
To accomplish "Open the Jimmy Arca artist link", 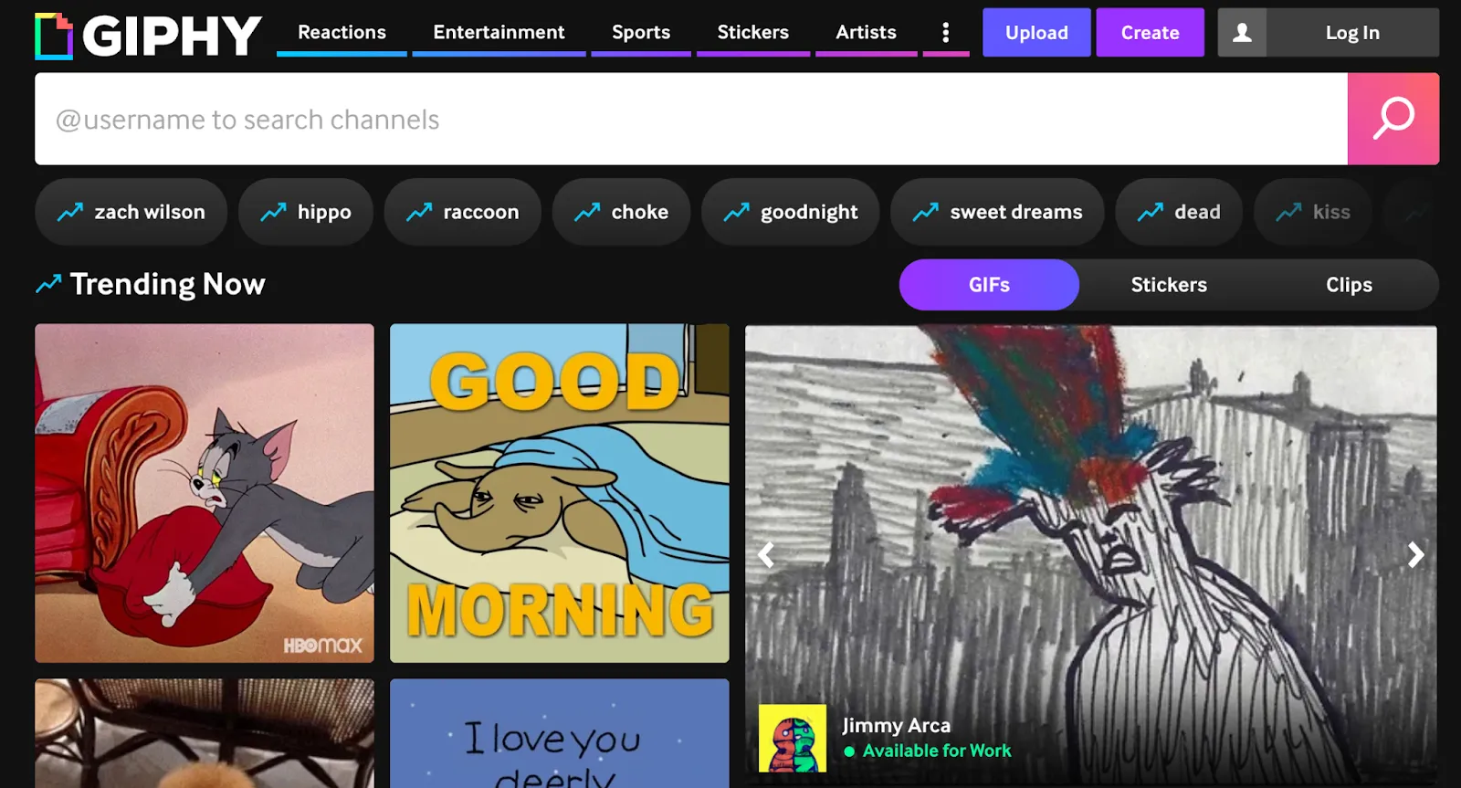I will click(896, 725).
